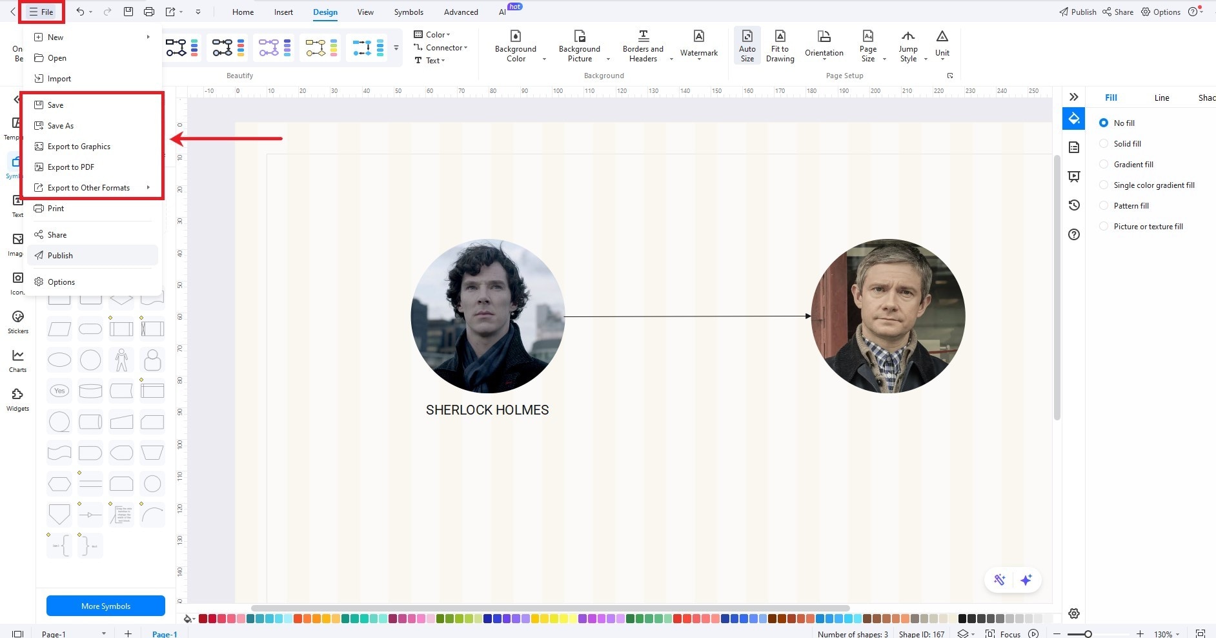The image size is (1216, 638).
Task: Open the Insert ribbon tab
Action: (x=283, y=12)
